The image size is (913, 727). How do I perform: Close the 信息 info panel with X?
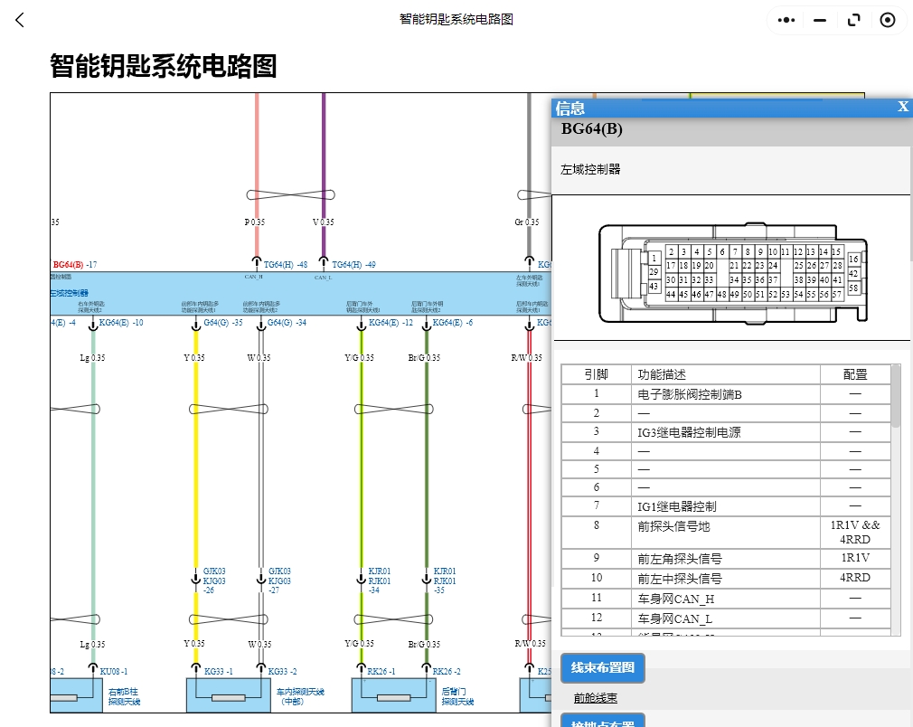(902, 107)
